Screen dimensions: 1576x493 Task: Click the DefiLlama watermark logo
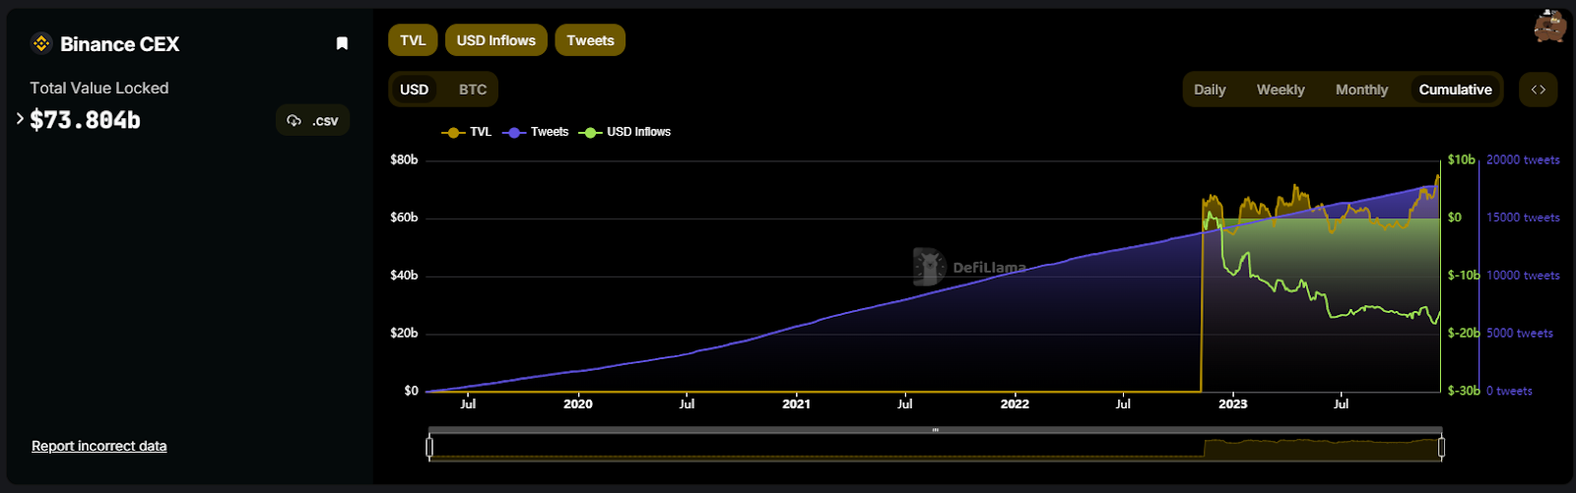[x=929, y=267]
